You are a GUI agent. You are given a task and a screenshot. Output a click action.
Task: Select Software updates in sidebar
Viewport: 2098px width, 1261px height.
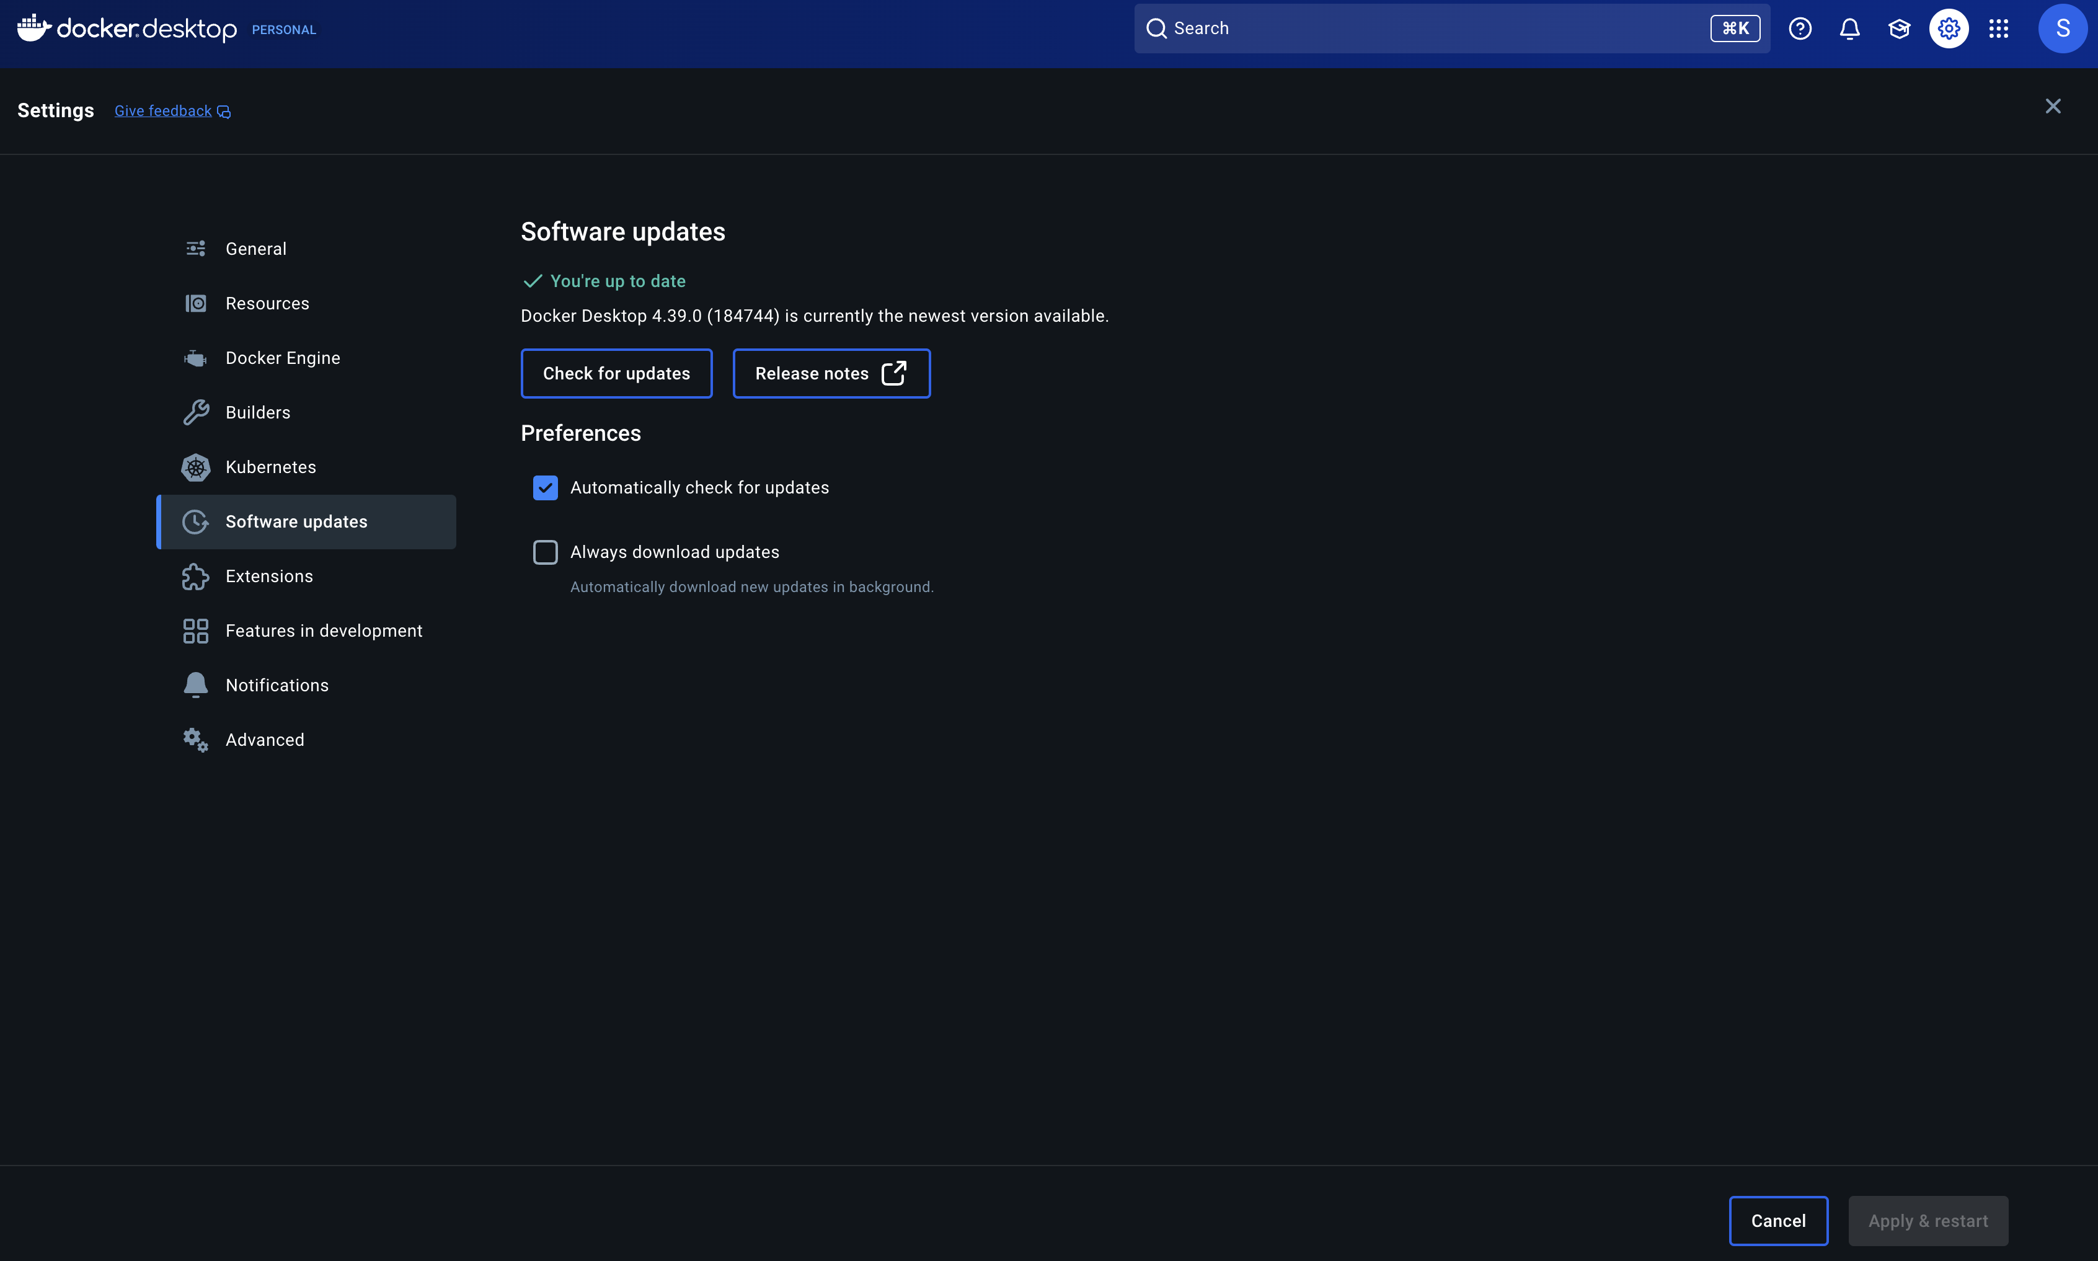tap(306, 522)
